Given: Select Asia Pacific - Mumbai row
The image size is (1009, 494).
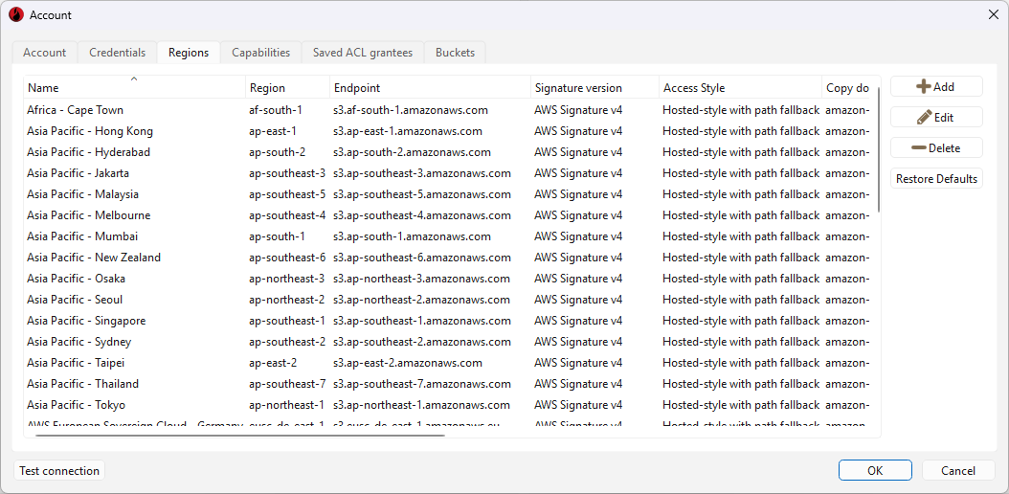Looking at the screenshot, I should click(x=449, y=236).
